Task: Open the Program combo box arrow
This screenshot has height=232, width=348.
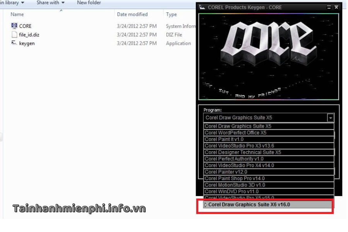Action: pyautogui.click(x=330, y=118)
